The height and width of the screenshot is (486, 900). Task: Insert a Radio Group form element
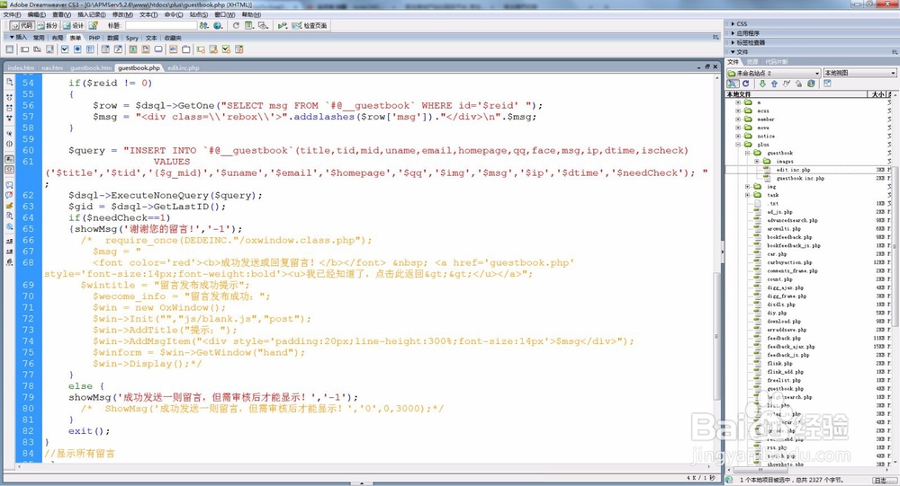(x=90, y=49)
